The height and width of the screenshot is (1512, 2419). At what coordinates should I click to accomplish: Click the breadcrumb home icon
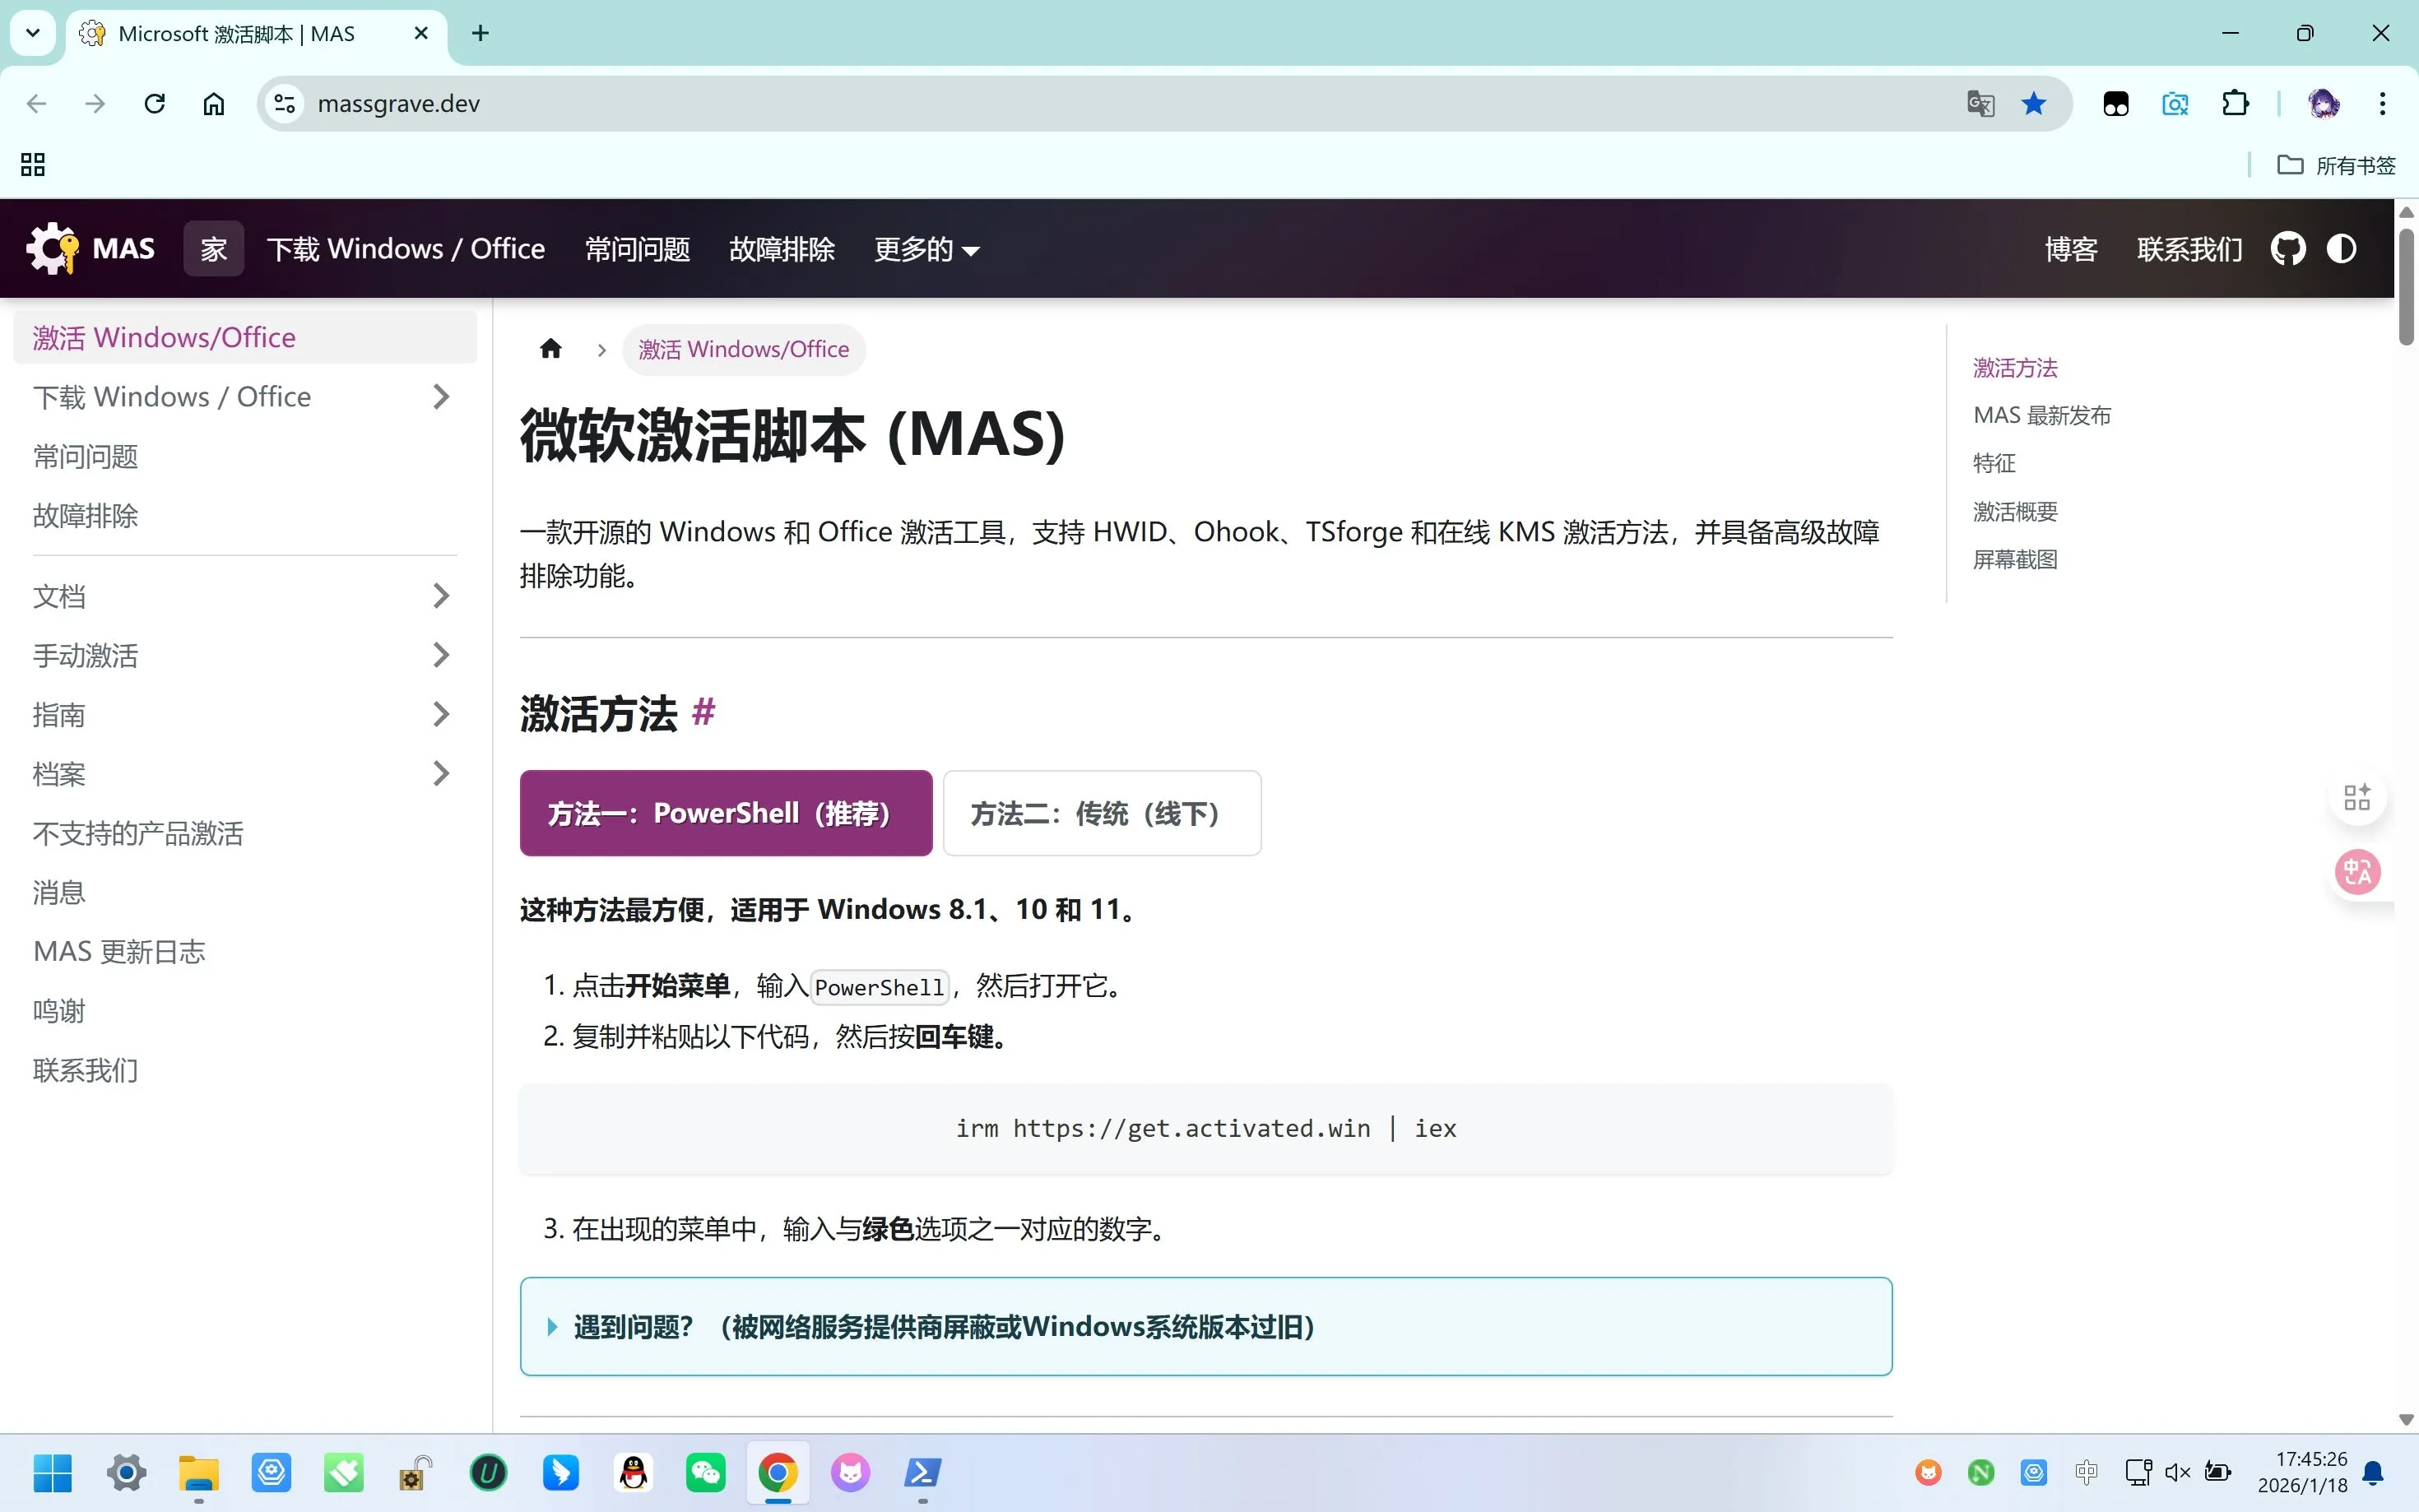click(x=550, y=349)
